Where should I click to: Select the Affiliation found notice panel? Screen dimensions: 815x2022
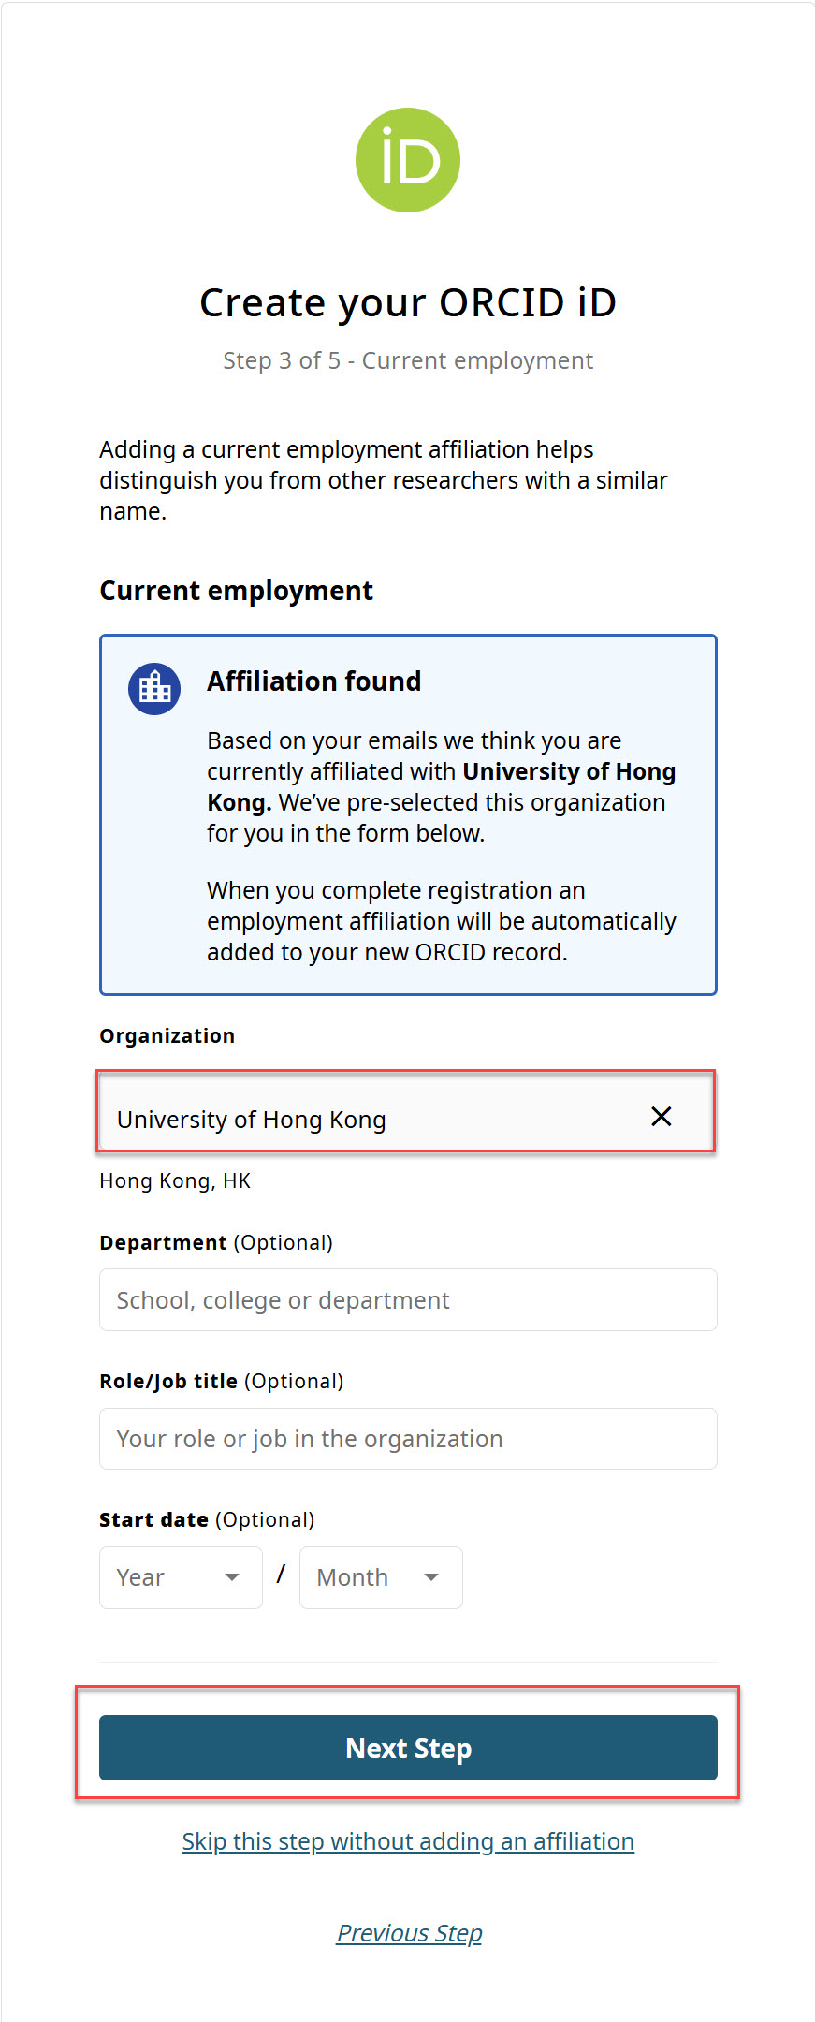[x=407, y=814]
